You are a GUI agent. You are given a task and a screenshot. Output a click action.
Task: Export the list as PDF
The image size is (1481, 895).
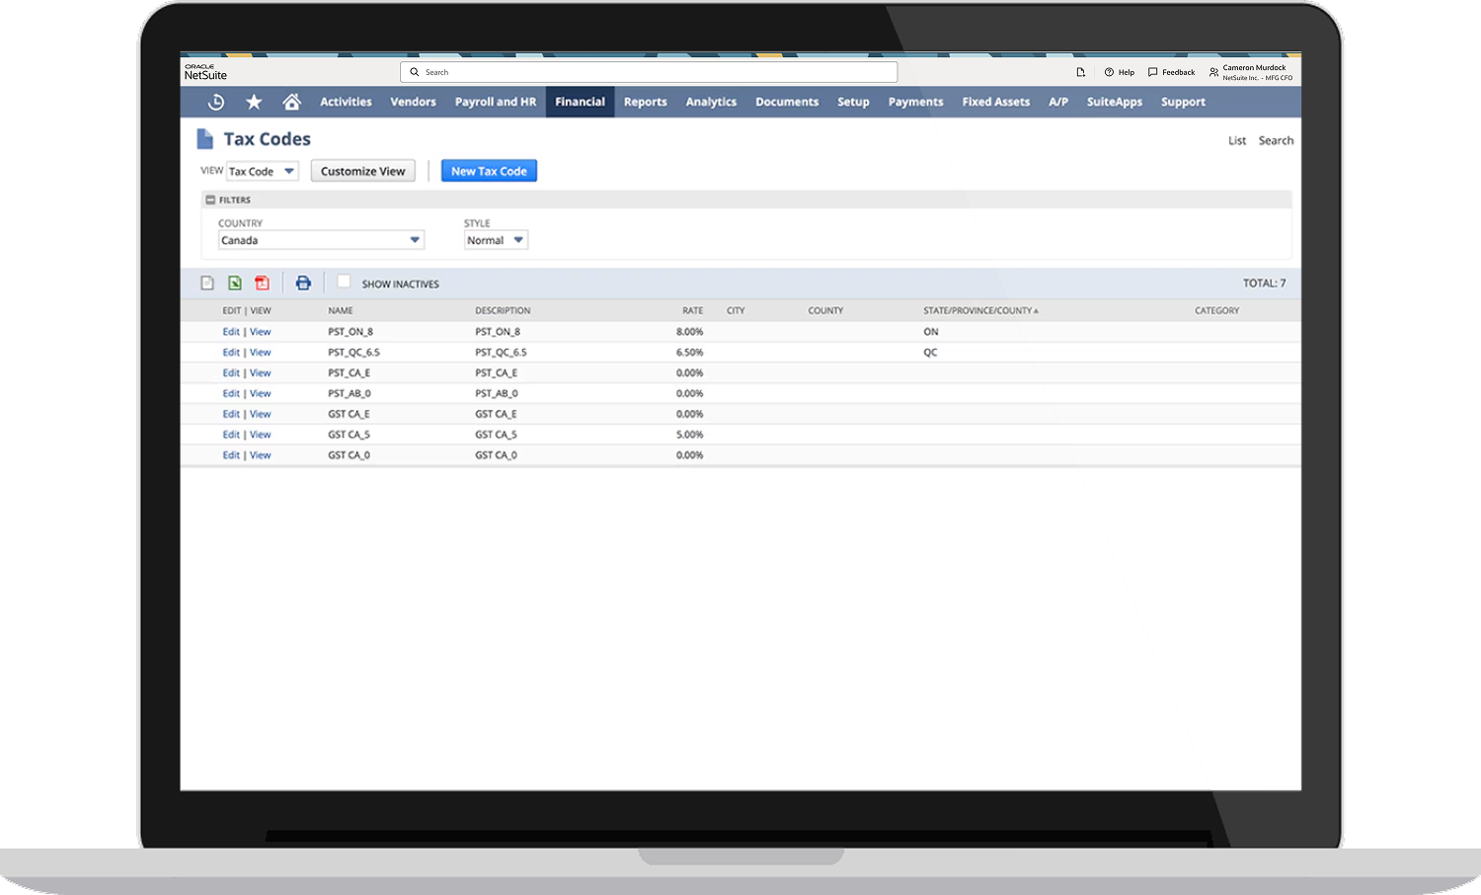tap(262, 284)
